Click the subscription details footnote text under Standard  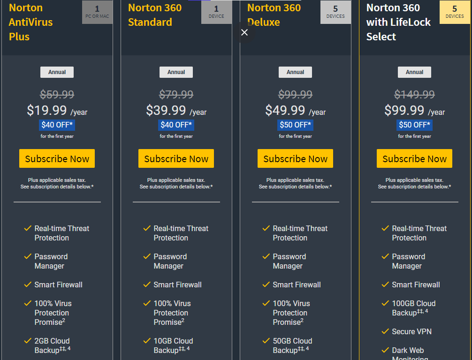(x=176, y=183)
